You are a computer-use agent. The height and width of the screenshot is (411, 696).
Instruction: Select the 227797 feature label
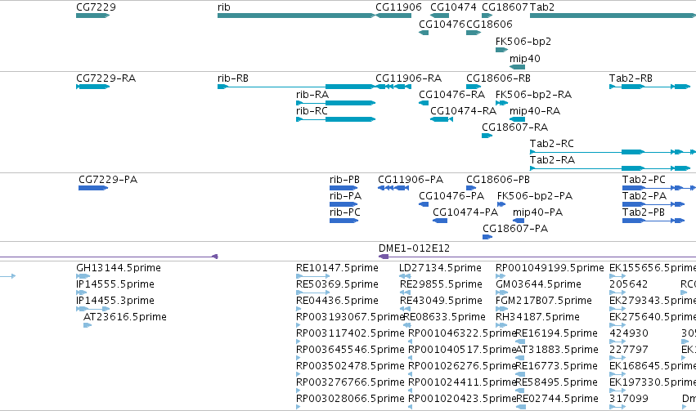click(629, 350)
